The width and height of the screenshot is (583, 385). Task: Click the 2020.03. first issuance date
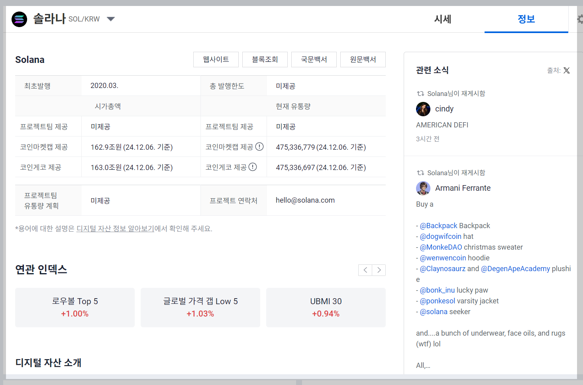point(104,86)
